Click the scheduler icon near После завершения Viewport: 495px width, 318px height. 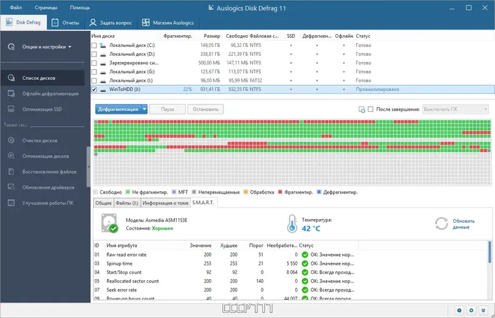(362, 110)
